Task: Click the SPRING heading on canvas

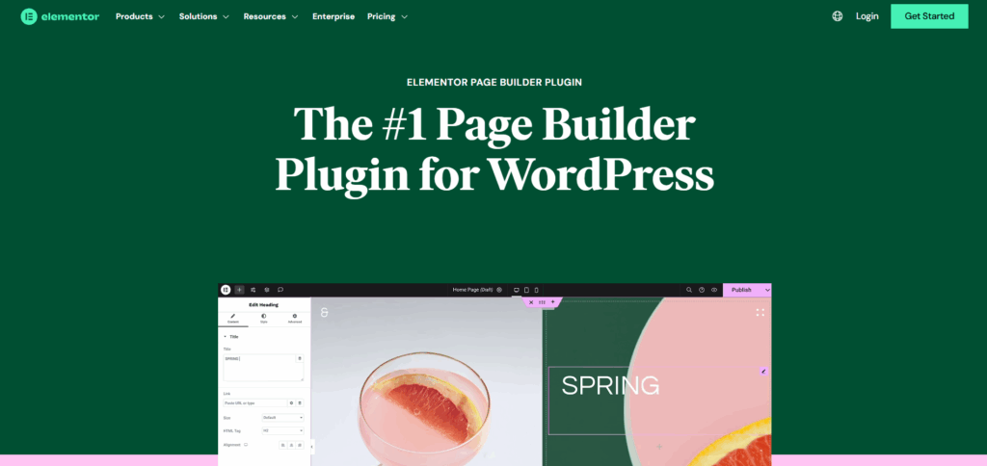Action: (610, 385)
